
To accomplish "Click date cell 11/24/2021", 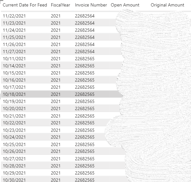I will pyautogui.click(x=14, y=30).
